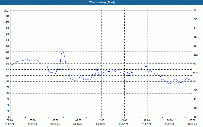
Task: Click the 0 degree axis label
Action: [9, 117]
